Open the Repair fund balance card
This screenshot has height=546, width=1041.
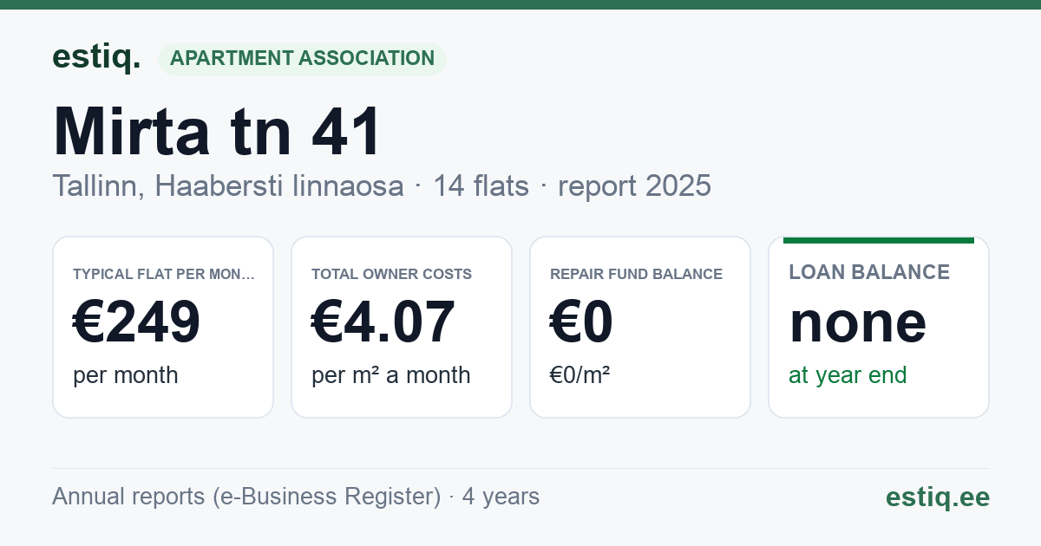pos(640,327)
